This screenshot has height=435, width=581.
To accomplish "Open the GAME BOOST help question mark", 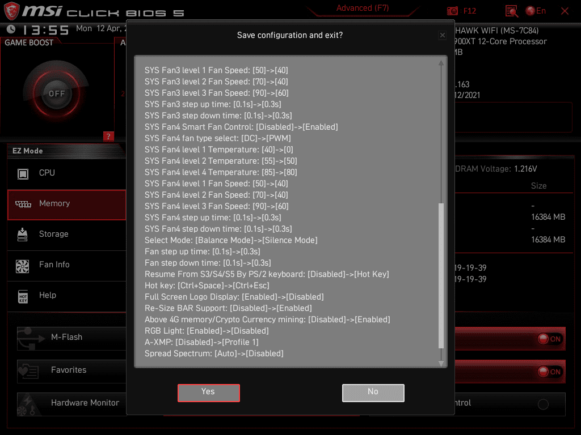I will point(108,137).
